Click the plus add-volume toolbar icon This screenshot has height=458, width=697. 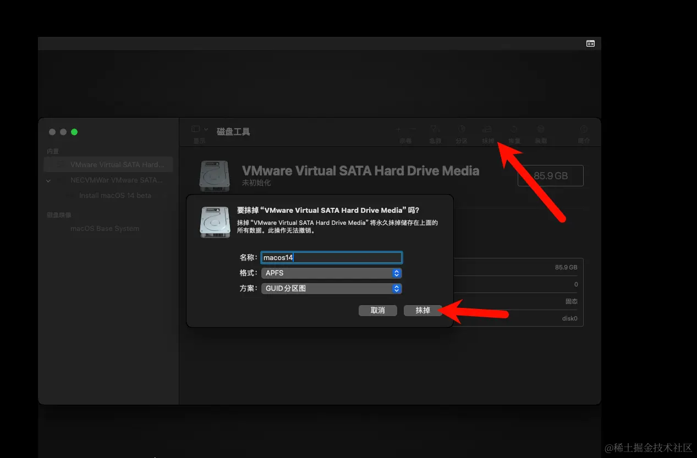[x=398, y=129]
